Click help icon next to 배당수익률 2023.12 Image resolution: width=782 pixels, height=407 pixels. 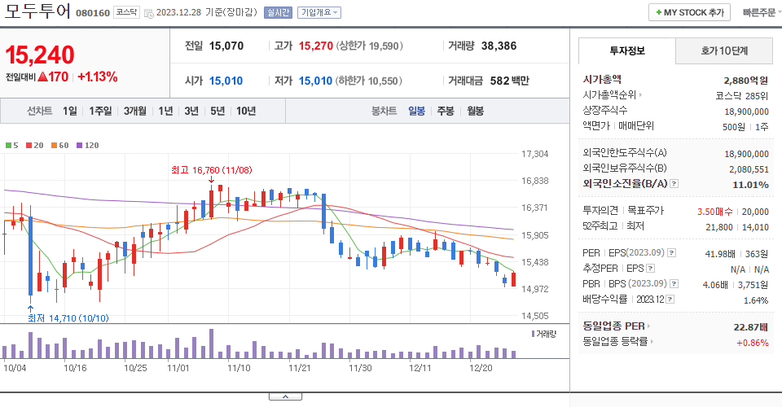tap(670, 300)
